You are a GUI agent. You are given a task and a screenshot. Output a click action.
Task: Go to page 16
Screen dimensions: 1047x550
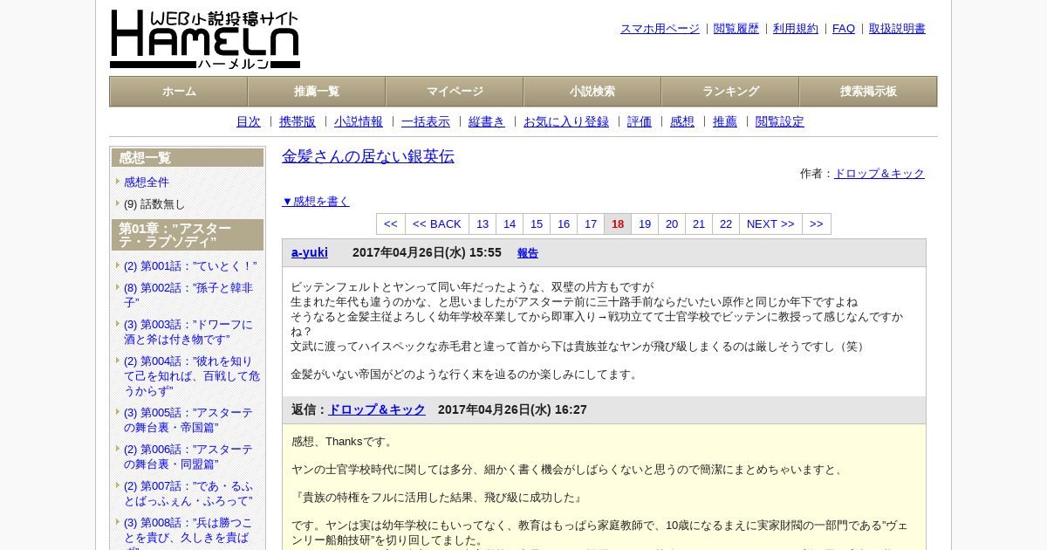[x=564, y=224]
